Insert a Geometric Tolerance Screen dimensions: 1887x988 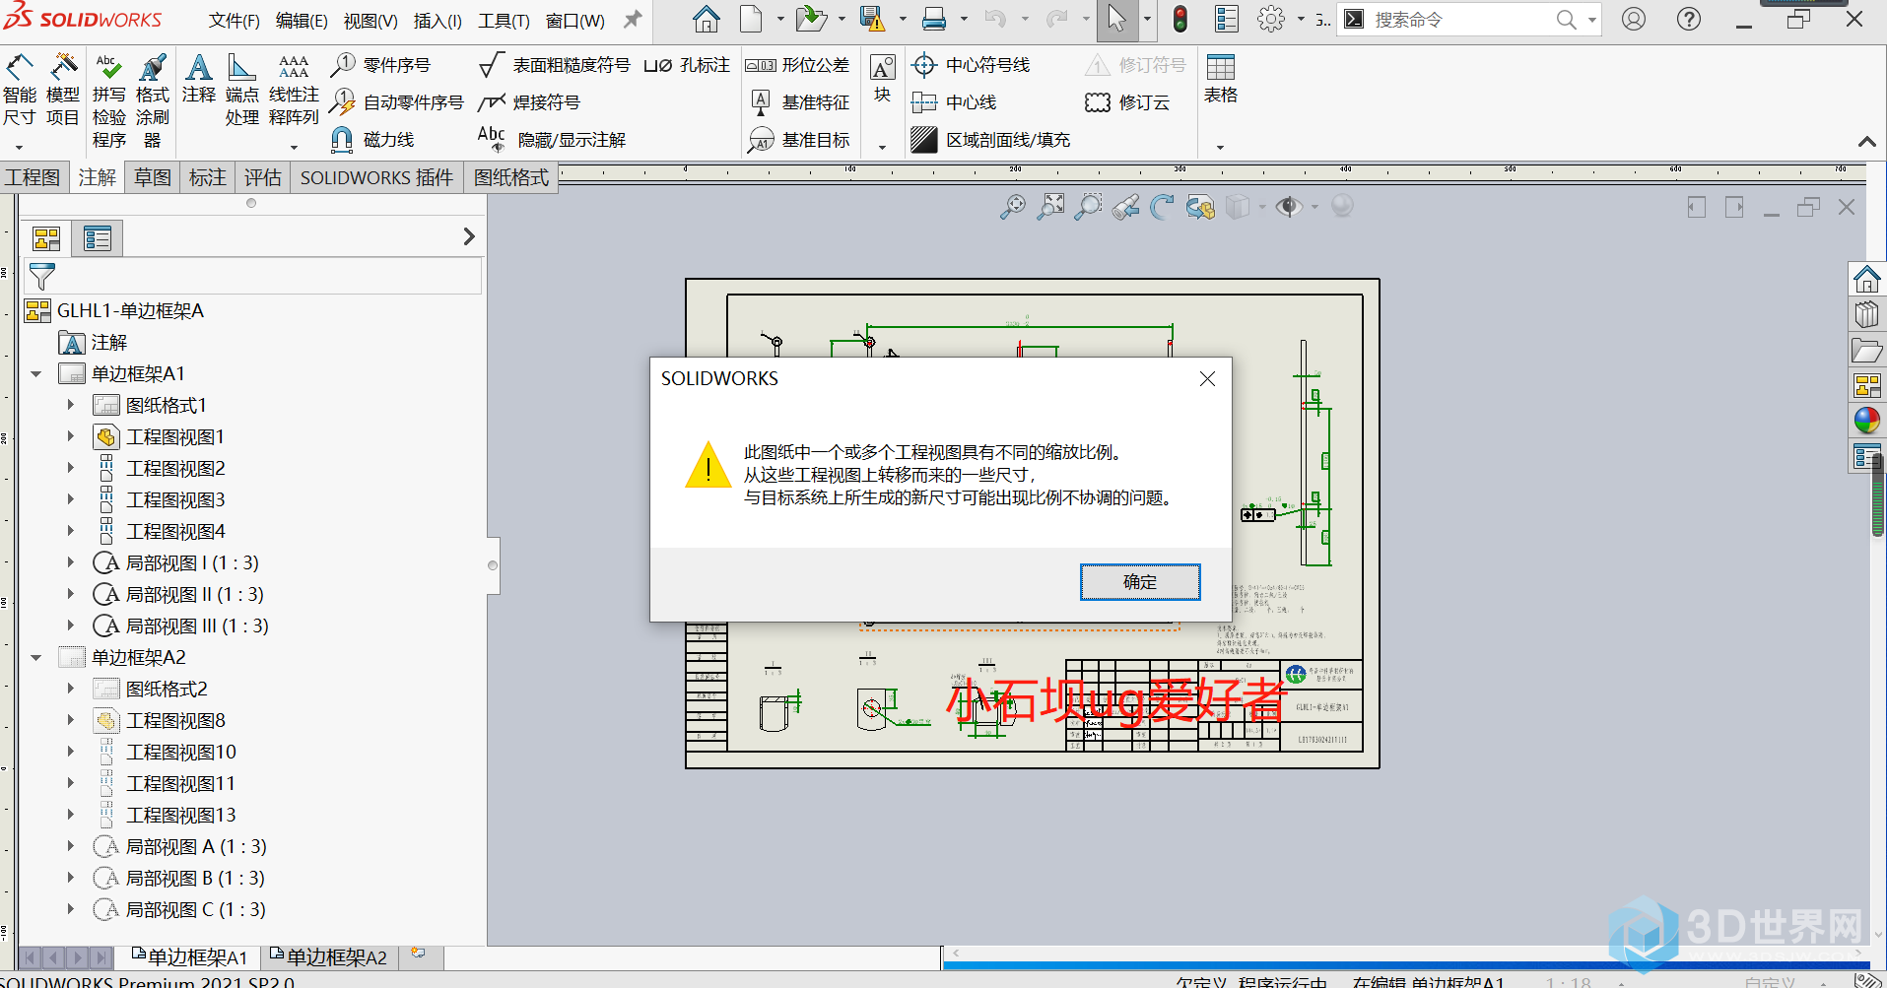pos(797,65)
